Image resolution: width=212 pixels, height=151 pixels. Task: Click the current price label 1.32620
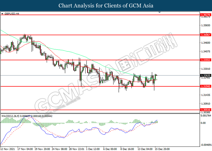[206, 75]
